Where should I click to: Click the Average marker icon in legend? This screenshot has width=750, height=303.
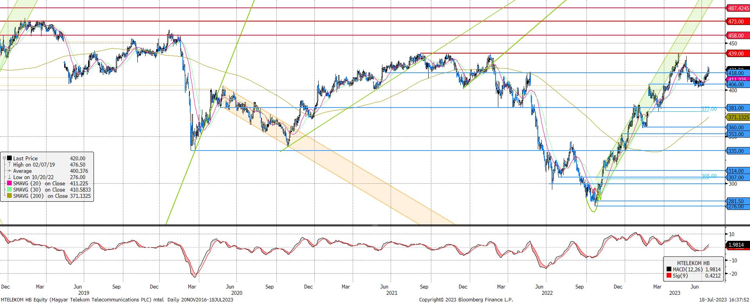pyautogui.click(x=9, y=170)
